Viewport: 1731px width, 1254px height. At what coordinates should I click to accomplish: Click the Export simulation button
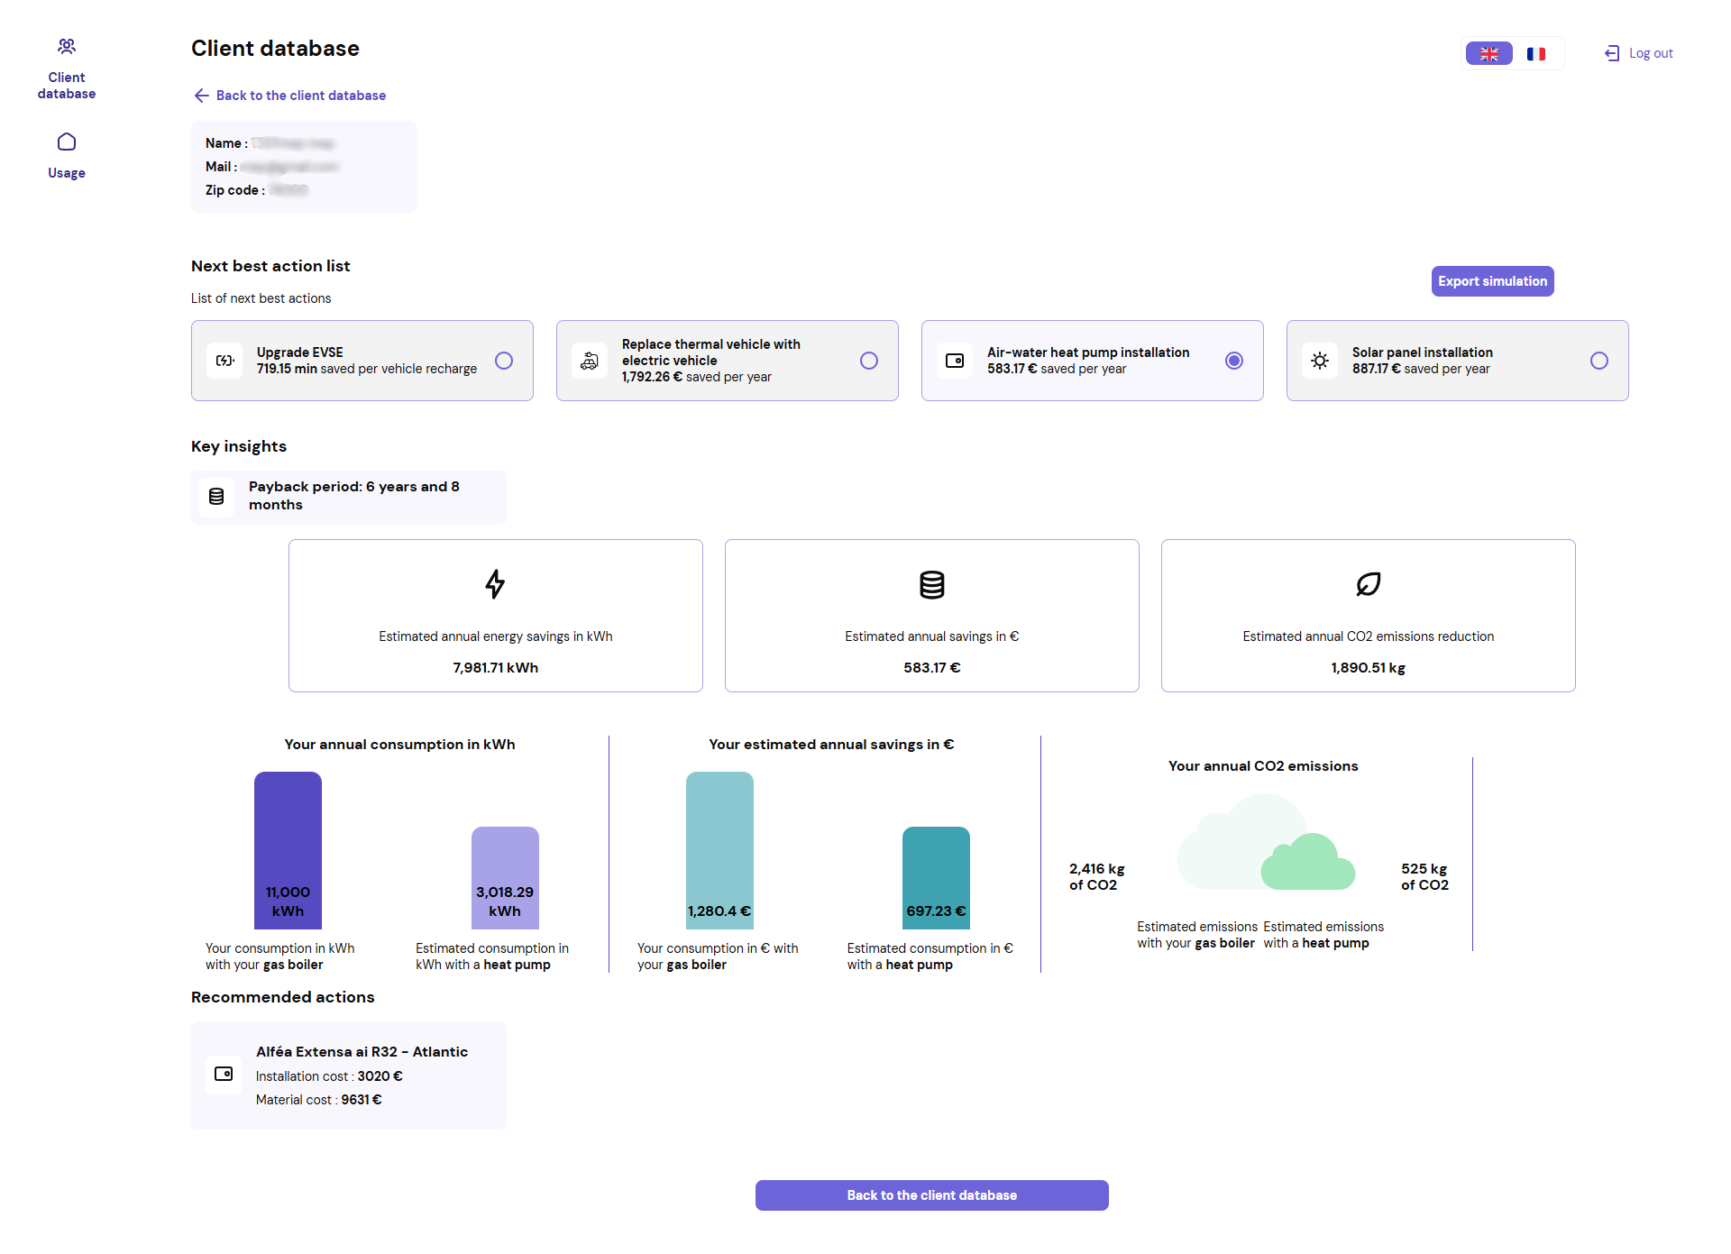pyautogui.click(x=1493, y=281)
